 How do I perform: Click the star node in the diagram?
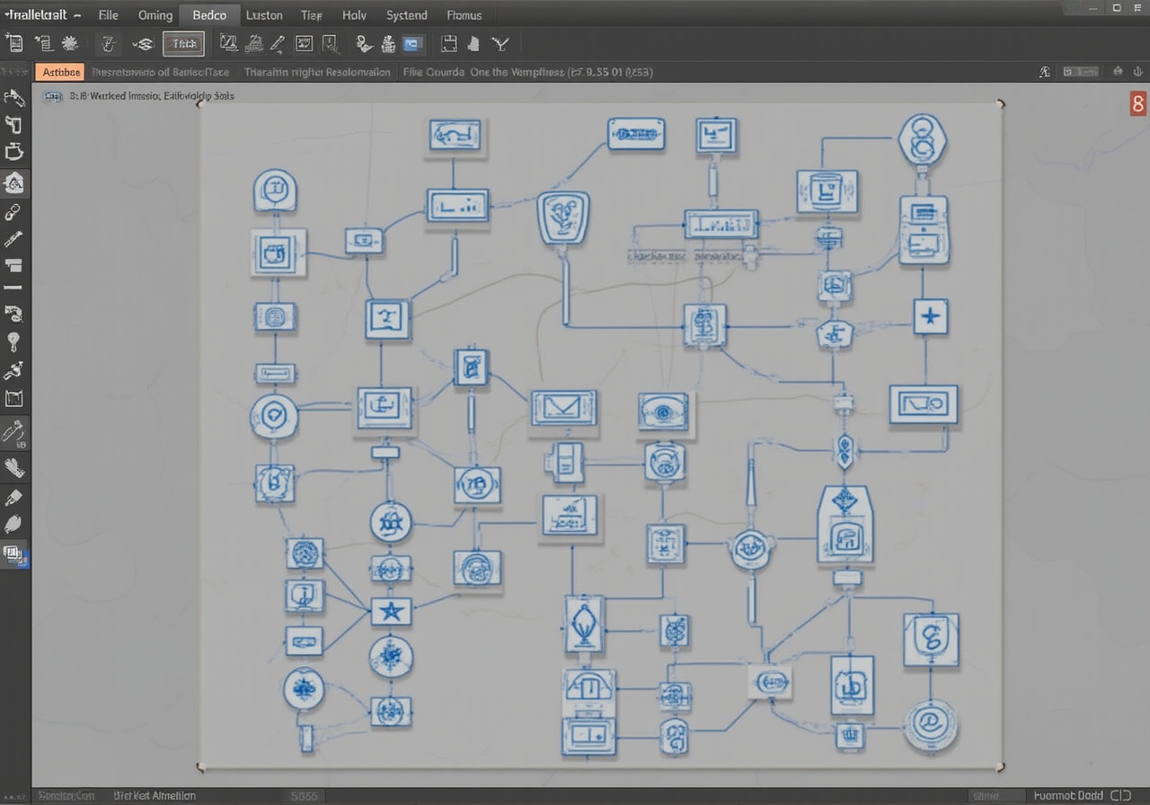point(391,612)
